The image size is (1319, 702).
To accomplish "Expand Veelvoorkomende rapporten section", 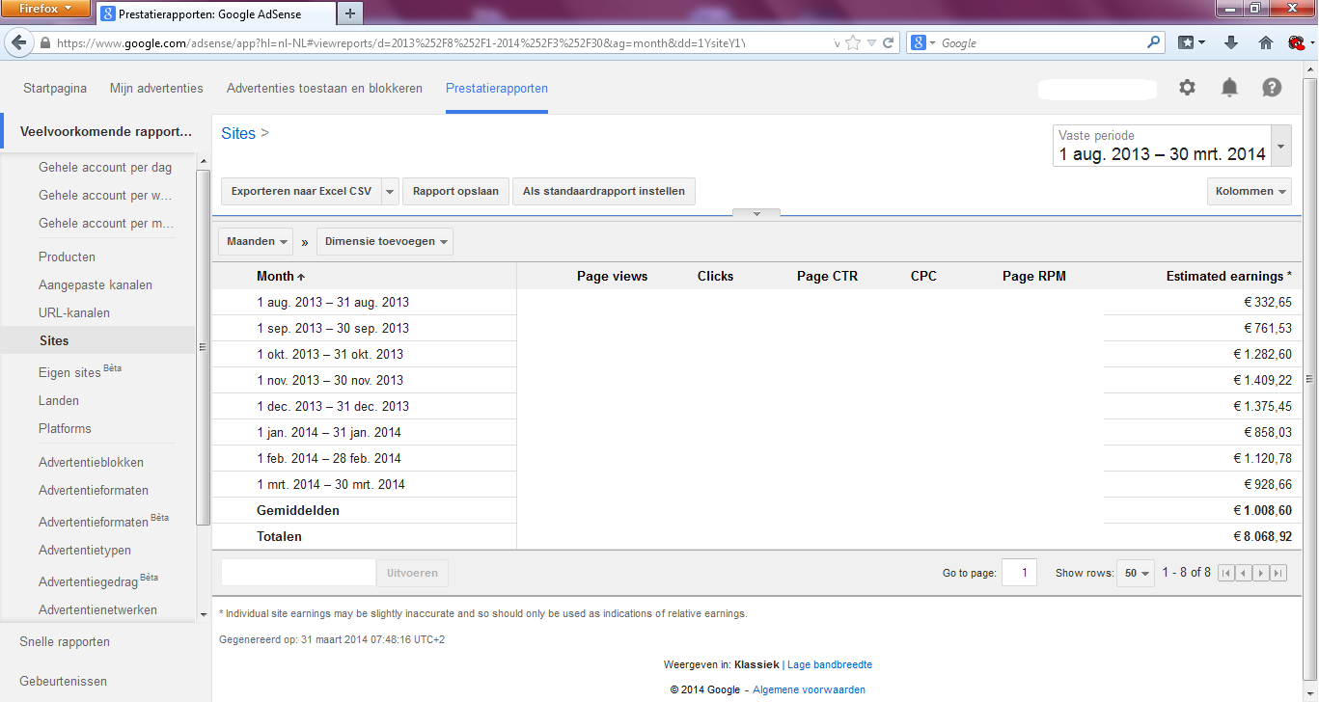I will (x=106, y=131).
